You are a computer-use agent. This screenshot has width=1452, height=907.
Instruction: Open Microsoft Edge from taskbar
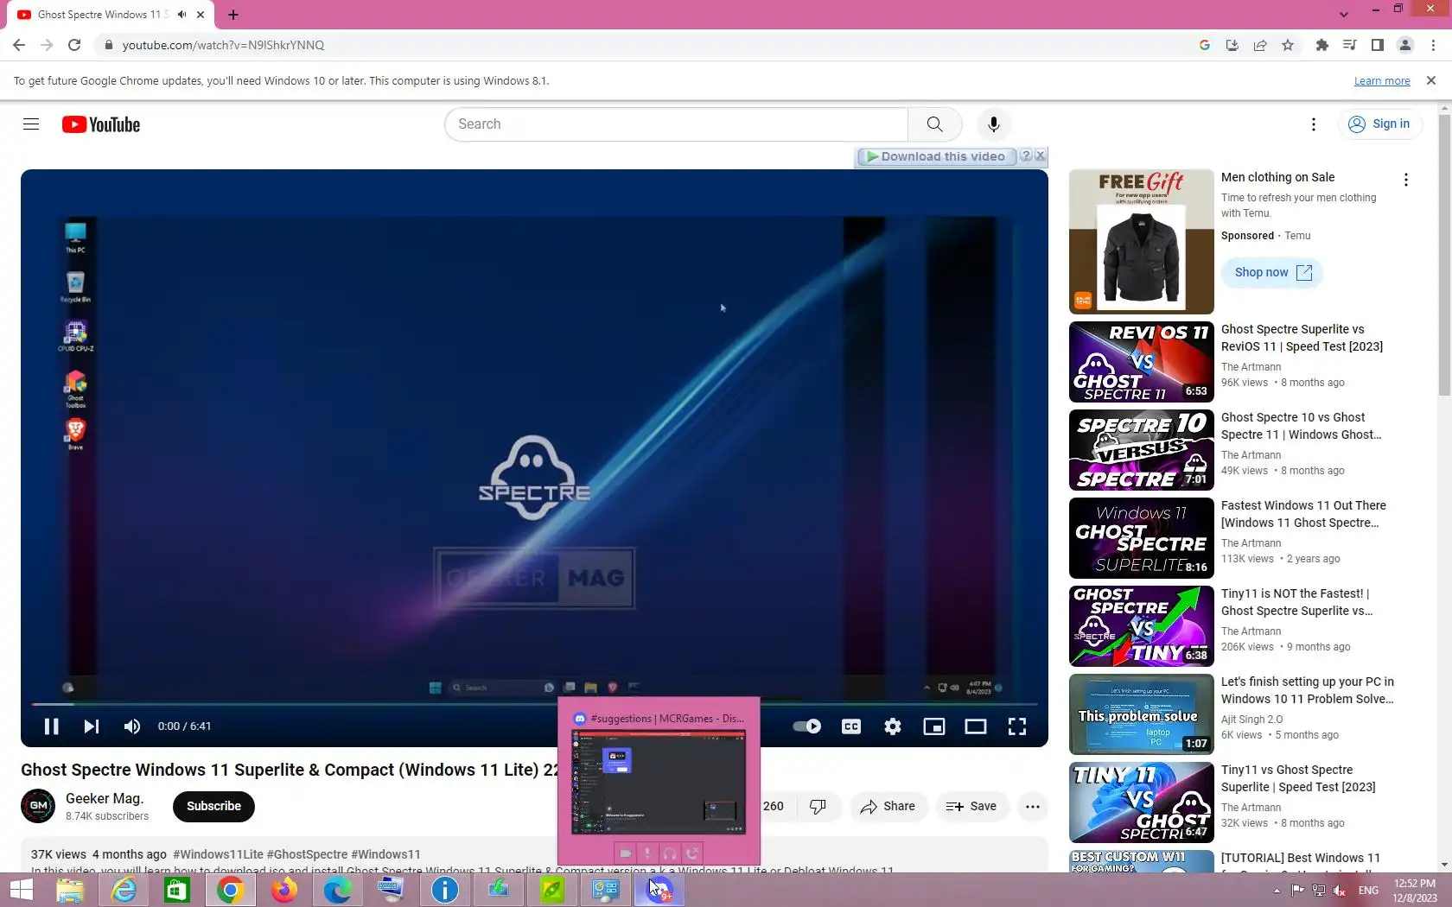[x=337, y=890]
